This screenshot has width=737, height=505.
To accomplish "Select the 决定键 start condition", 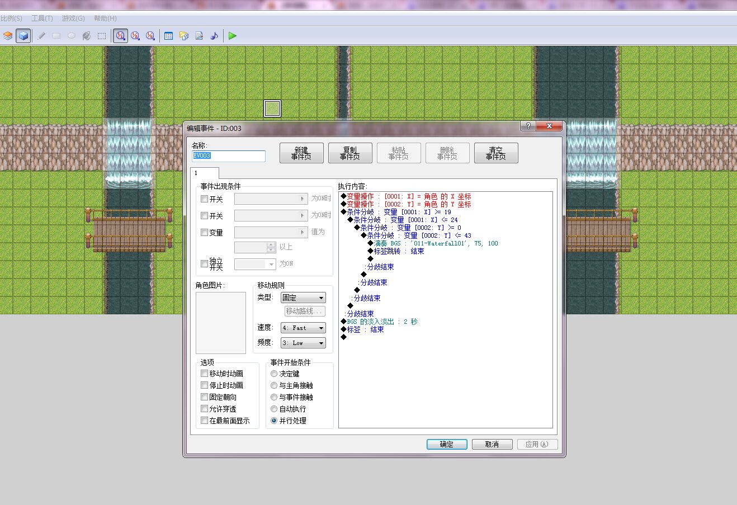I will [x=274, y=374].
